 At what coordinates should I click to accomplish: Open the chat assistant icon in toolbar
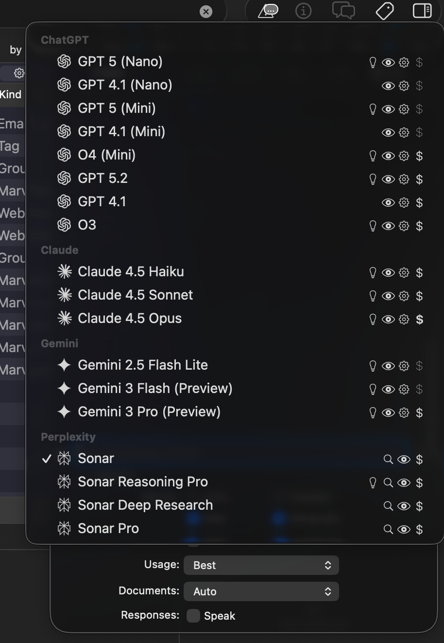pos(268,11)
